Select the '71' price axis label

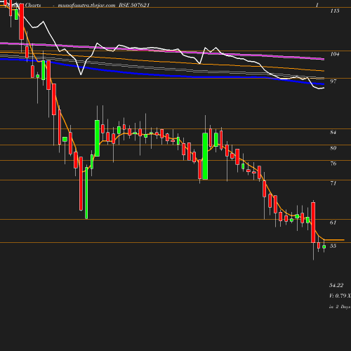tap(333, 183)
